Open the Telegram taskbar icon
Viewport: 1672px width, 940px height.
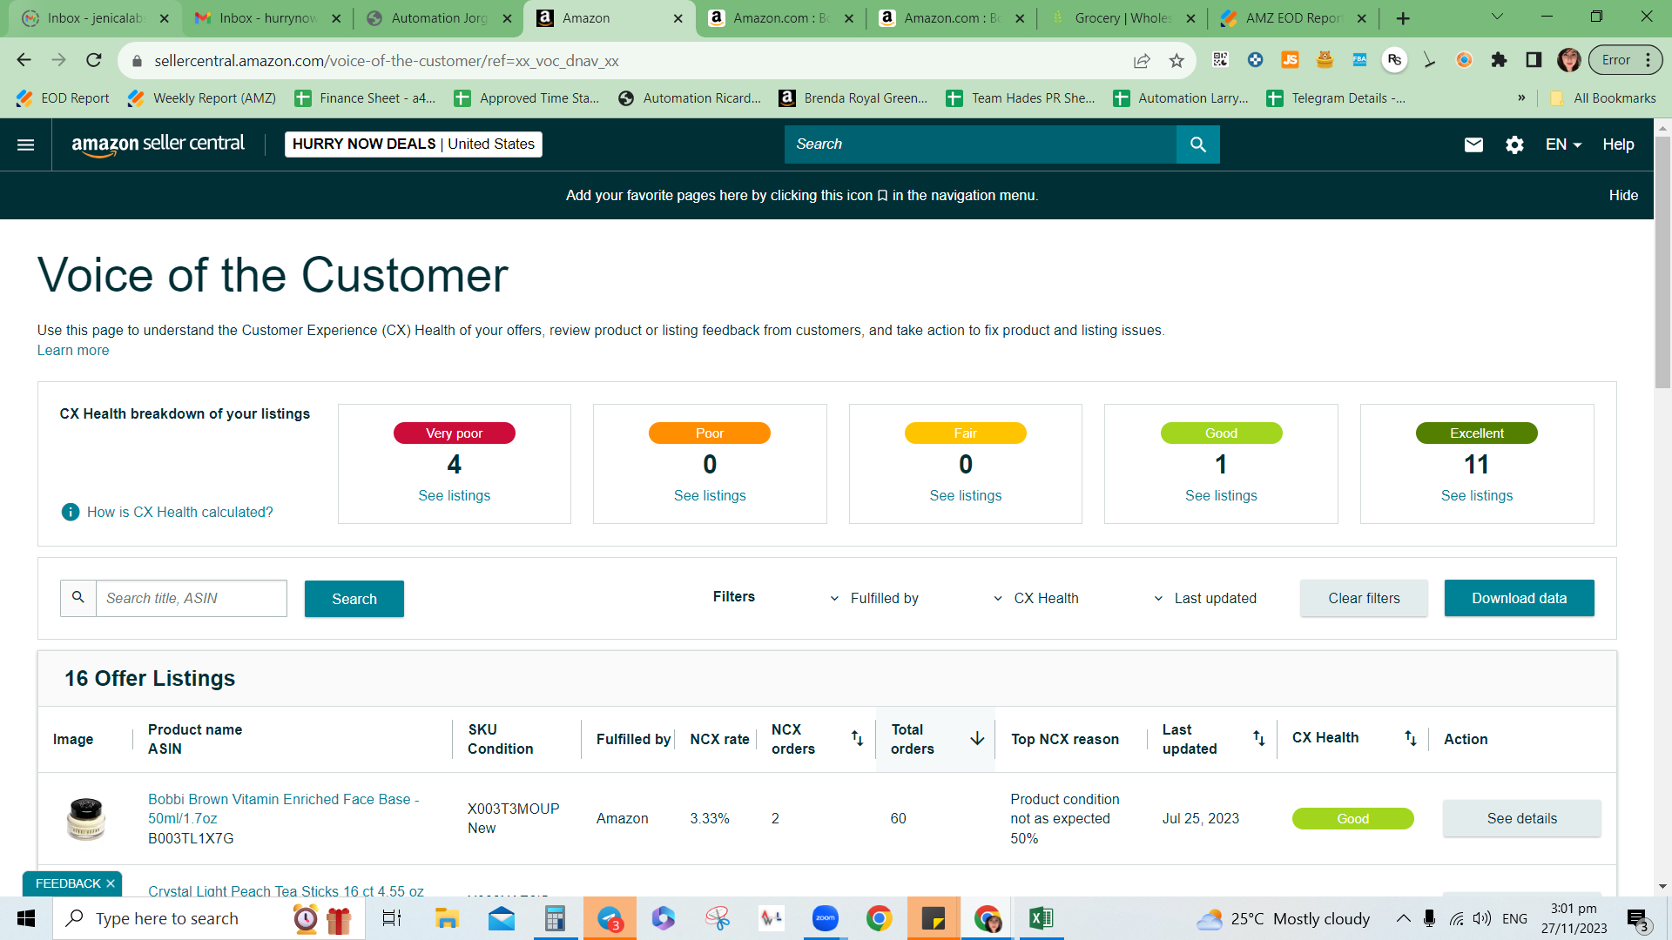(x=610, y=918)
